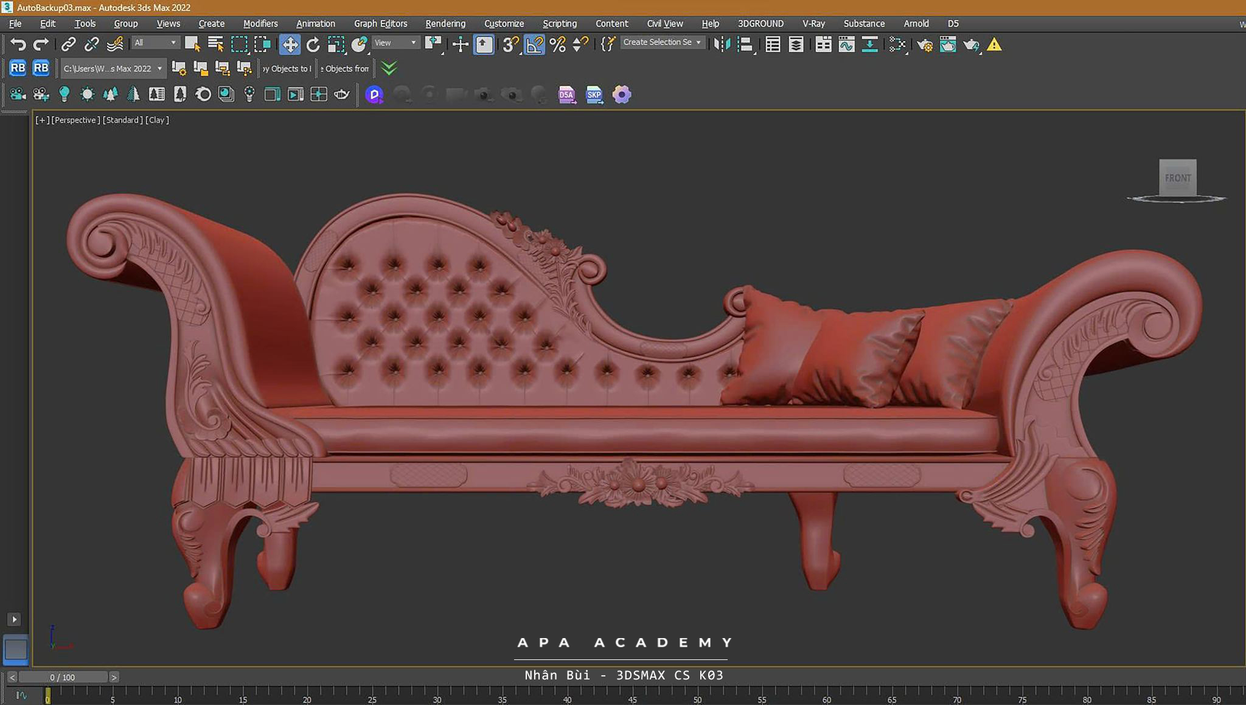
Task: Open Render Setup teapot icon
Action: 925,44
